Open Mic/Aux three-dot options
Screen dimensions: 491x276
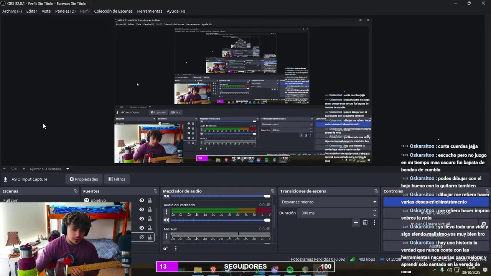166,236
